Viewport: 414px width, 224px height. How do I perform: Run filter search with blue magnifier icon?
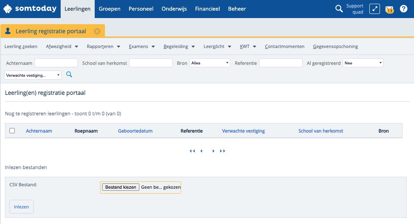(x=69, y=75)
